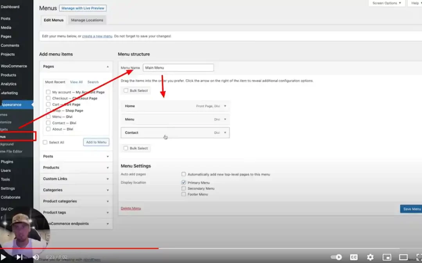The width and height of the screenshot is (422, 263).
Task: Expand Contact menu item options
Action: click(x=225, y=132)
